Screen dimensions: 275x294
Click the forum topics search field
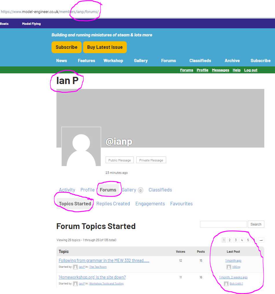point(223,224)
